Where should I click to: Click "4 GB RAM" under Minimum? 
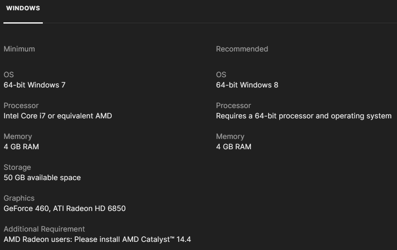click(x=21, y=147)
